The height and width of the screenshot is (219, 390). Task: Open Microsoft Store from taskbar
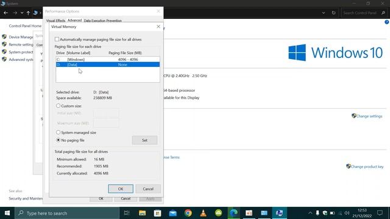click(x=157, y=213)
